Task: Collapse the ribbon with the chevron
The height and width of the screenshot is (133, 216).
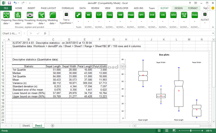Action: coord(213,27)
